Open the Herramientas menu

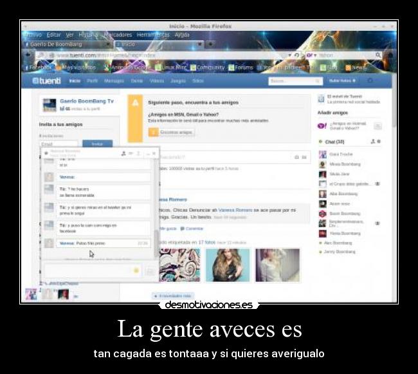click(x=153, y=35)
